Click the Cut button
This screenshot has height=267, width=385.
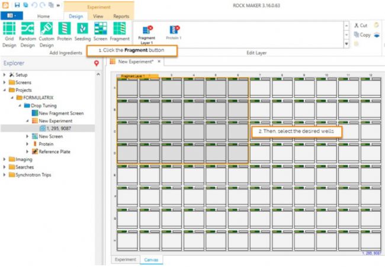pos(360,26)
